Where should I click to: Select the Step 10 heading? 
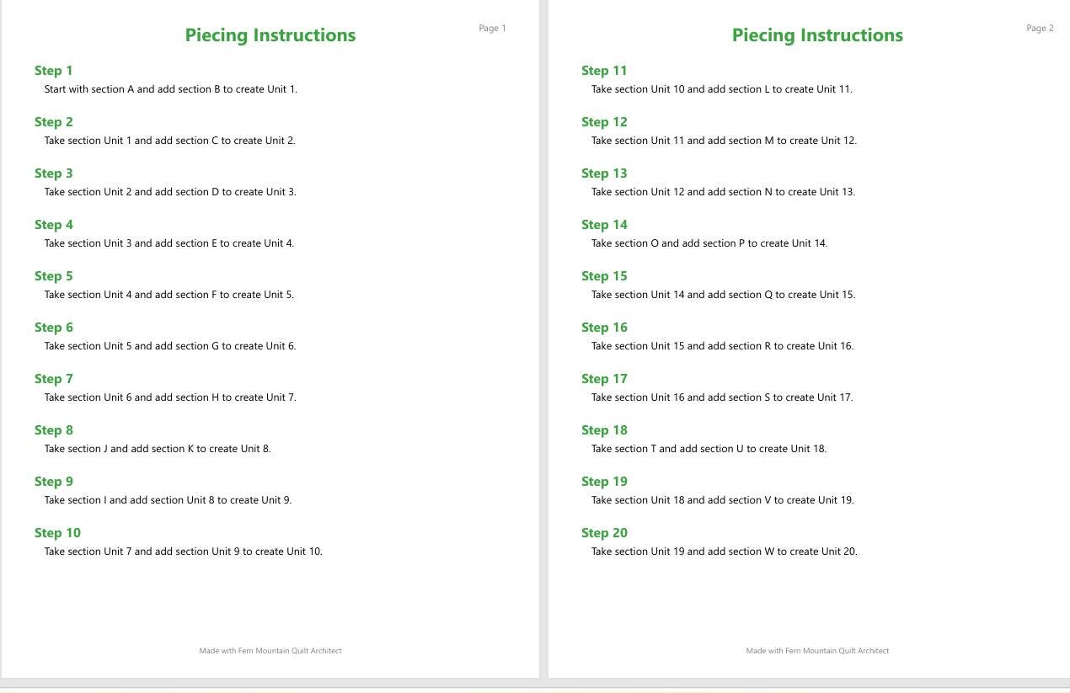57,533
